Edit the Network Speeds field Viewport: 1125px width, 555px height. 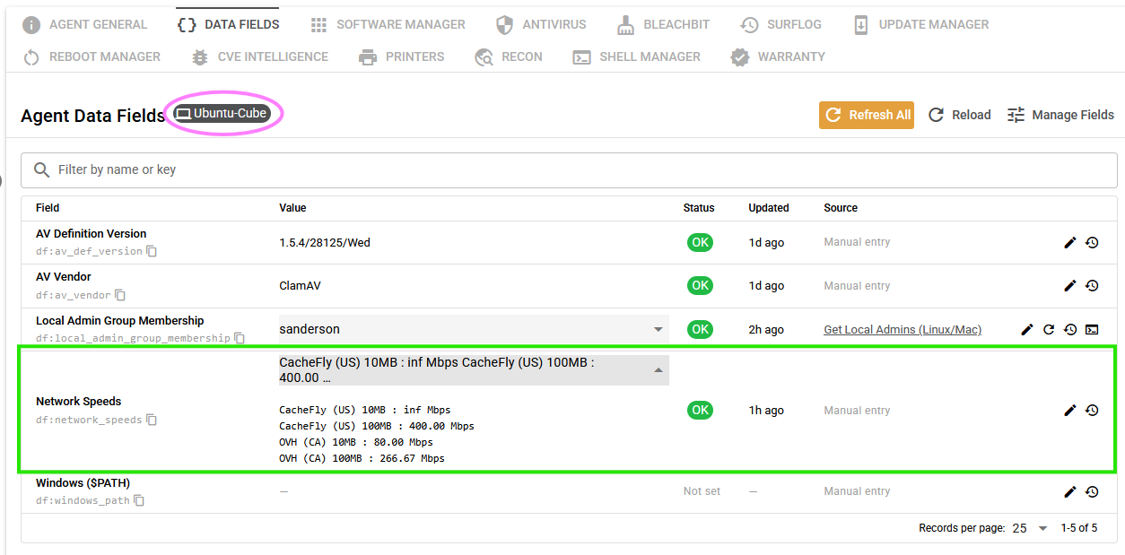tap(1070, 411)
